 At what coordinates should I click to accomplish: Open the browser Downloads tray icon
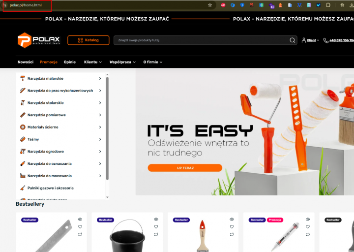tap(352, 5)
